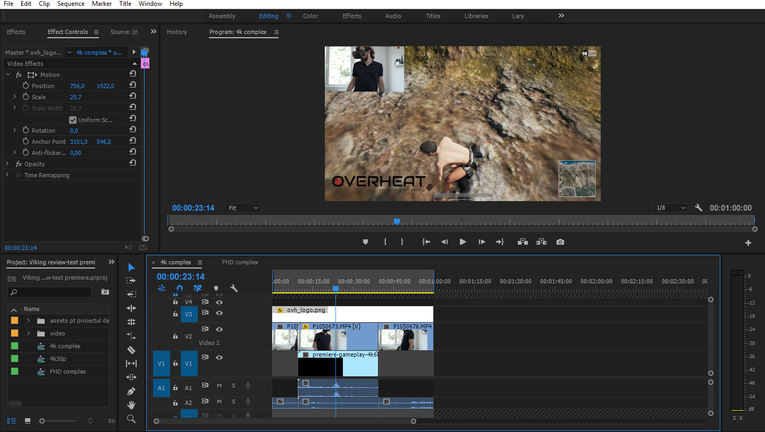This screenshot has width=765, height=432.
Task: Open the 1/8 playback resolution dropdown
Action: coord(670,208)
